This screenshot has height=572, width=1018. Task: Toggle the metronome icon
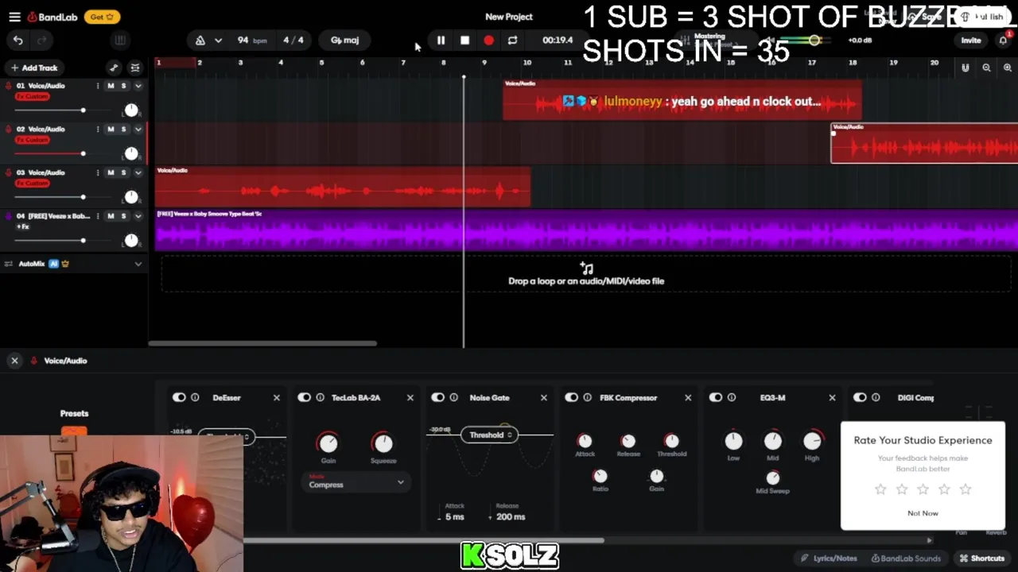(200, 40)
